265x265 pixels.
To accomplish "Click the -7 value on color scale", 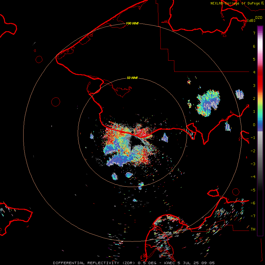I will pyautogui.click(x=253, y=216).
